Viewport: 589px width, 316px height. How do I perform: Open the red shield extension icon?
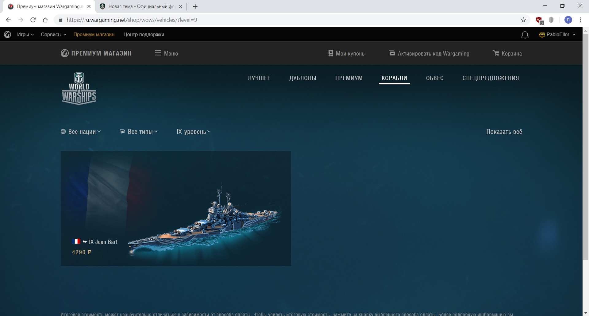539,20
